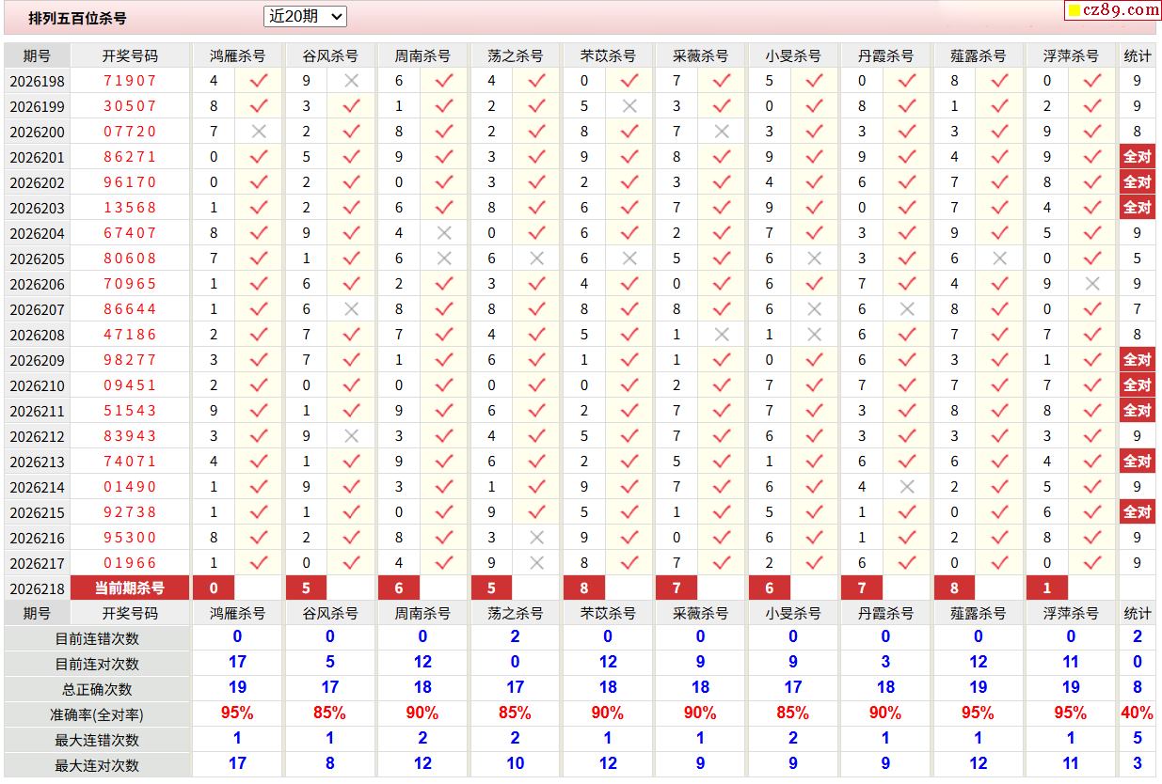The image size is (1162, 784).
Task: Click the 最大连对次数 row label
Action: pyautogui.click(x=97, y=764)
